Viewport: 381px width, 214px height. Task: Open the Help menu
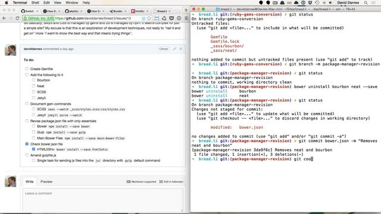tap(86, 2)
